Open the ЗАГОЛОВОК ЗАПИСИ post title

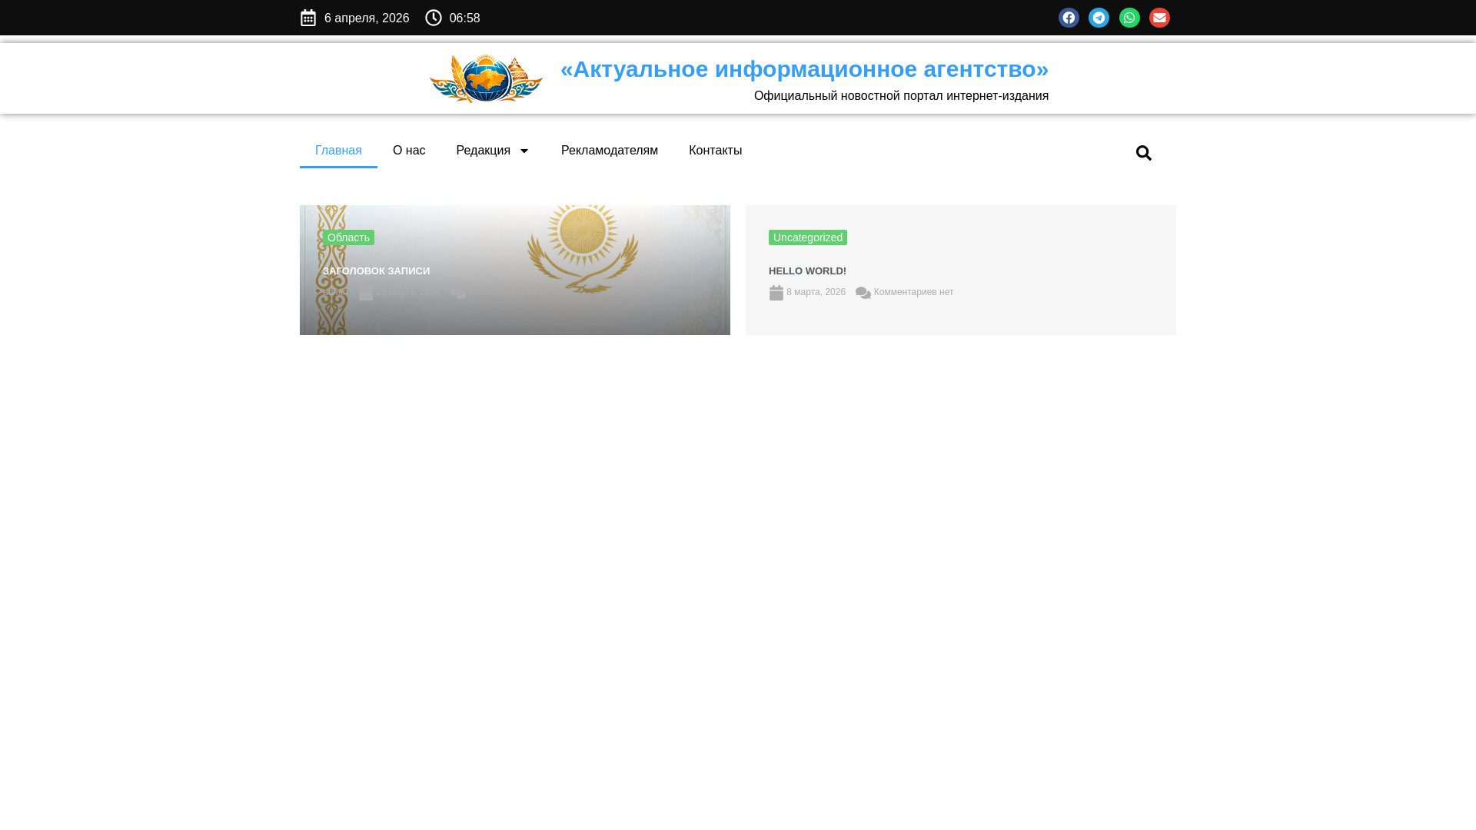point(376,271)
